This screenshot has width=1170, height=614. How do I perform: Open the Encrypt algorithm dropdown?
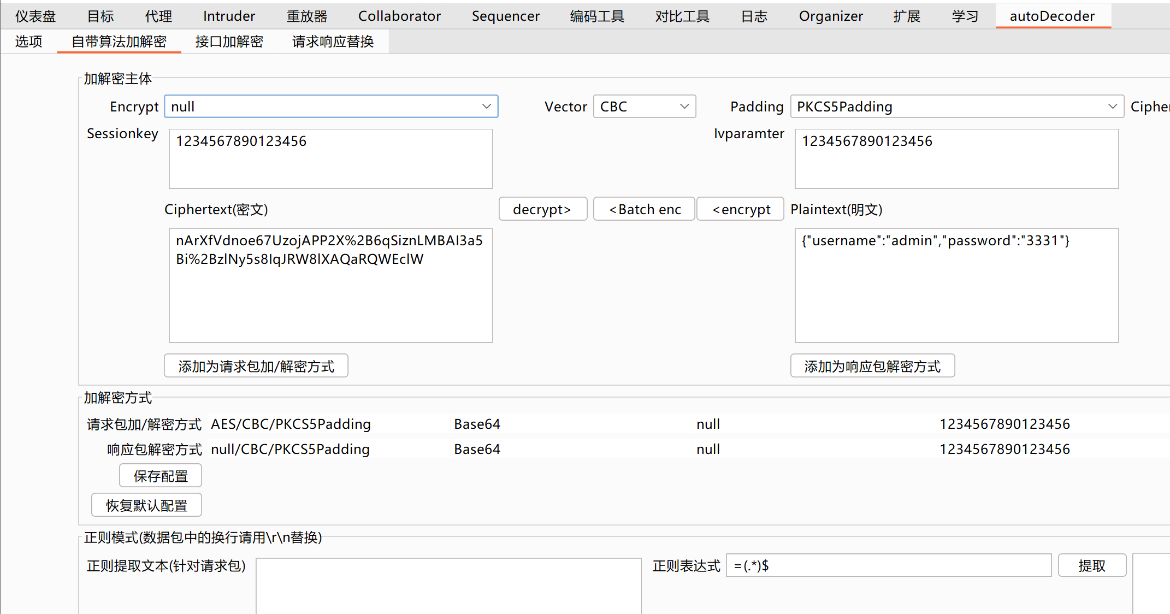coord(330,107)
